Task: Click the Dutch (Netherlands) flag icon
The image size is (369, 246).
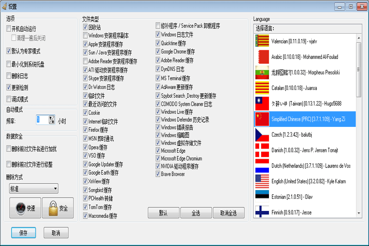Action: click(x=262, y=166)
